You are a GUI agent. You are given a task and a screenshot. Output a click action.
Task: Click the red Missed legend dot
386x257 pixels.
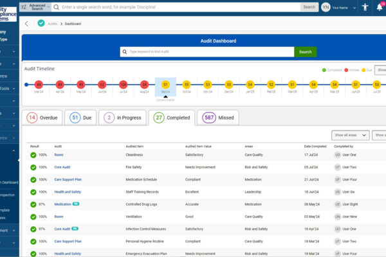346,70
